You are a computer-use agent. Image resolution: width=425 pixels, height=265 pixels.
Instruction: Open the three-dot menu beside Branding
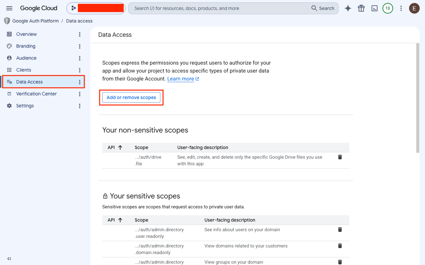(x=80, y=46)
